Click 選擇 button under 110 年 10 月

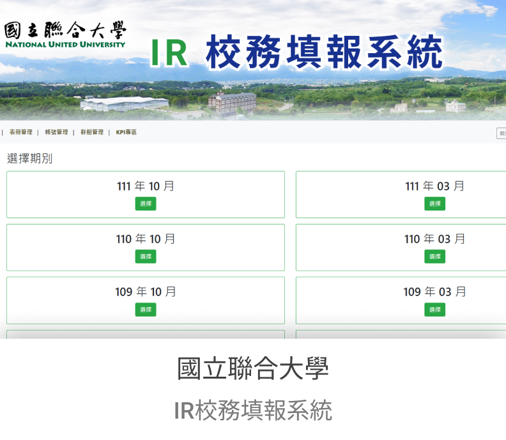tap(146, 256)
